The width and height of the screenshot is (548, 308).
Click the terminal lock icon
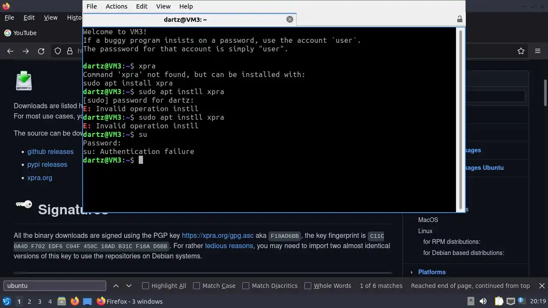(x=459, y=19)
